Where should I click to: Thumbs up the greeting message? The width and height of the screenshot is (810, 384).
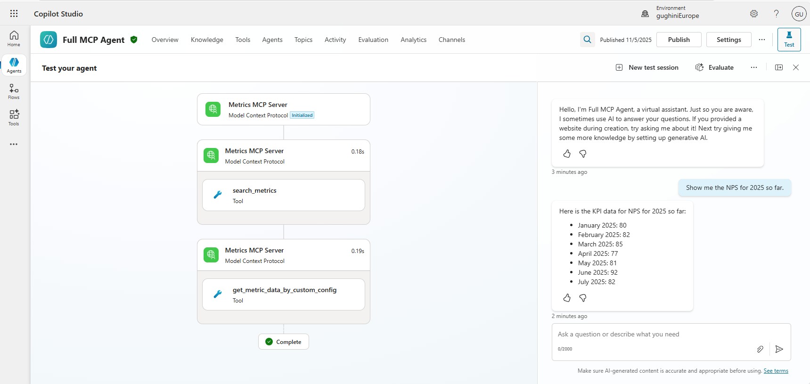(567, 154)
